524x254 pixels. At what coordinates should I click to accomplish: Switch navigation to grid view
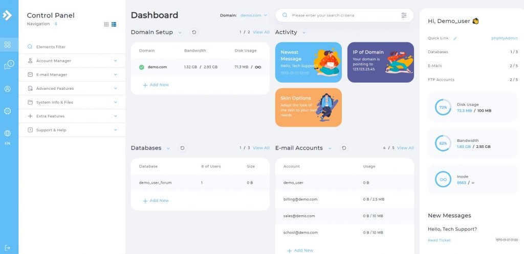[106, 24]
